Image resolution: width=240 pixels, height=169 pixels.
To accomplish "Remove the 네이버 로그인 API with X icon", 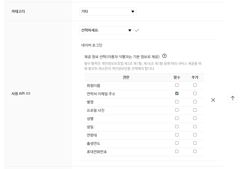I will (213, 100).
